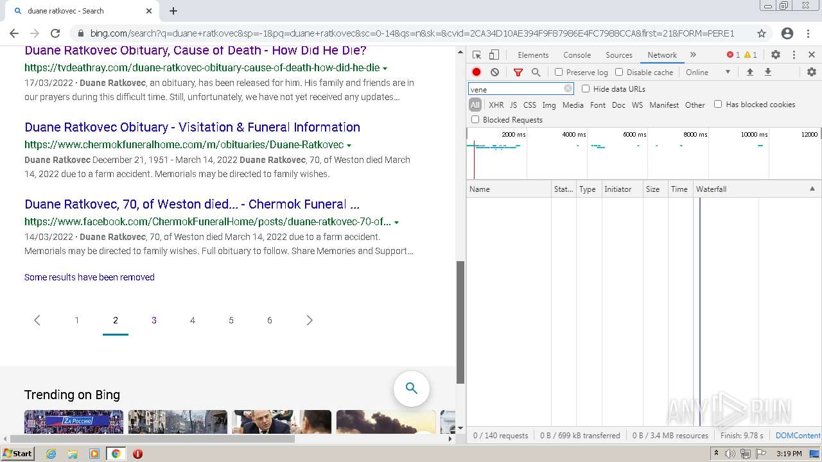Filter requests by CSS type
This screenshot has height=462, width=822.
(529, 105)
